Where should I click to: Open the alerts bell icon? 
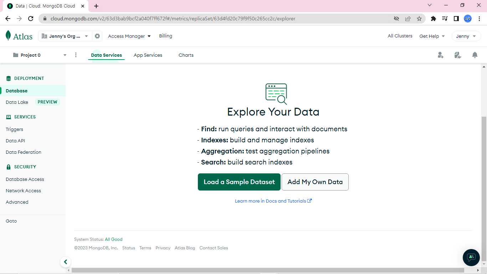pyautogui.click(x=475, y=55)
